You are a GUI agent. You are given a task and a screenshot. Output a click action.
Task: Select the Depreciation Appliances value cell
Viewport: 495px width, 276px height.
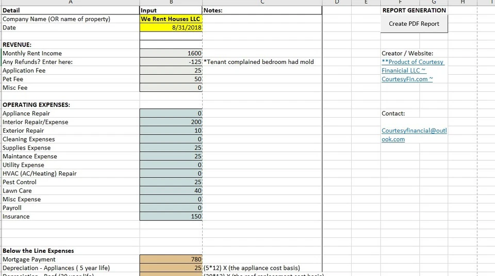[x=171, y=268]
